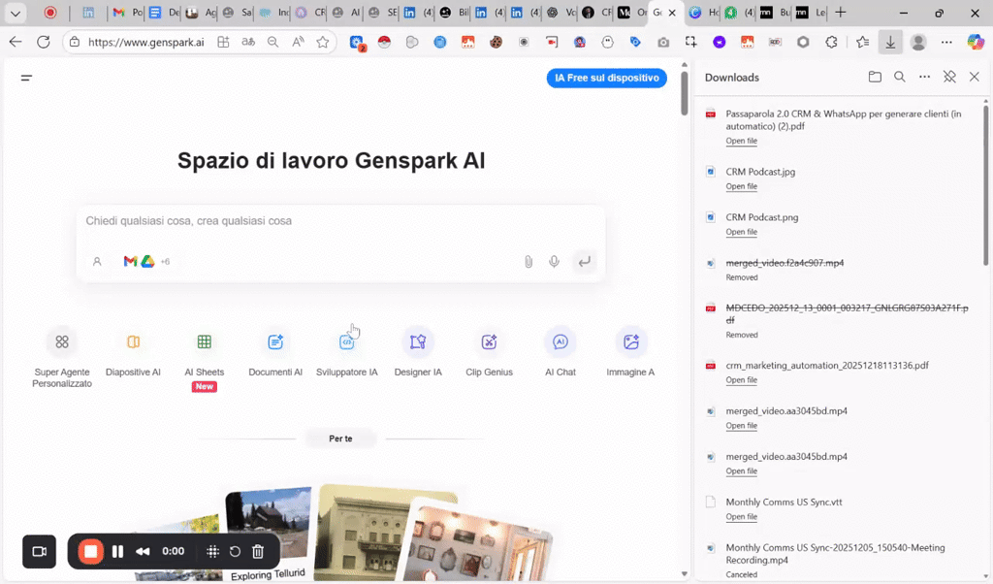Submit prompt with the enter arrow button

point(584,262)
